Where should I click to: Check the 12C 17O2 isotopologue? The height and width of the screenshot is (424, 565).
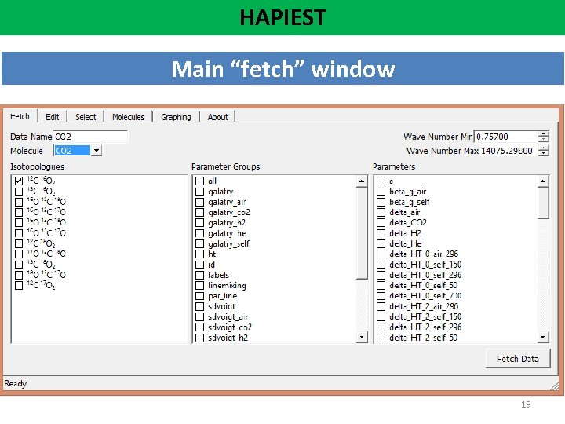coord(19,285)
